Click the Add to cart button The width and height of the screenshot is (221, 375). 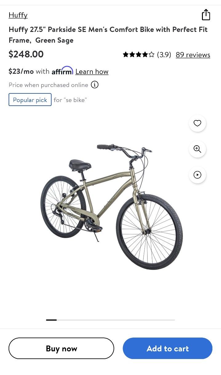168,348
